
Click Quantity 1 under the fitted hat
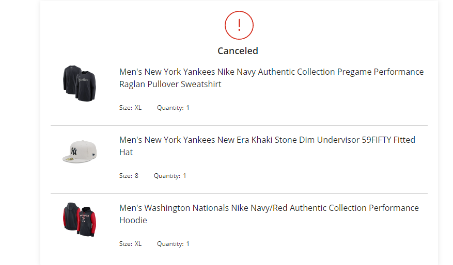170,176
